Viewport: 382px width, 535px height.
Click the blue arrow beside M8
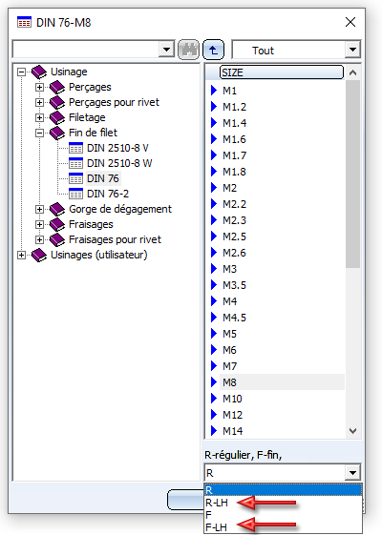pyautogui.click(x=214, y=382)
